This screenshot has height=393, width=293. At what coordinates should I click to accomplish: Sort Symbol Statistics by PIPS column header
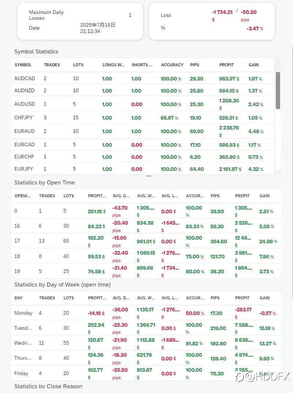click(195, 65)
